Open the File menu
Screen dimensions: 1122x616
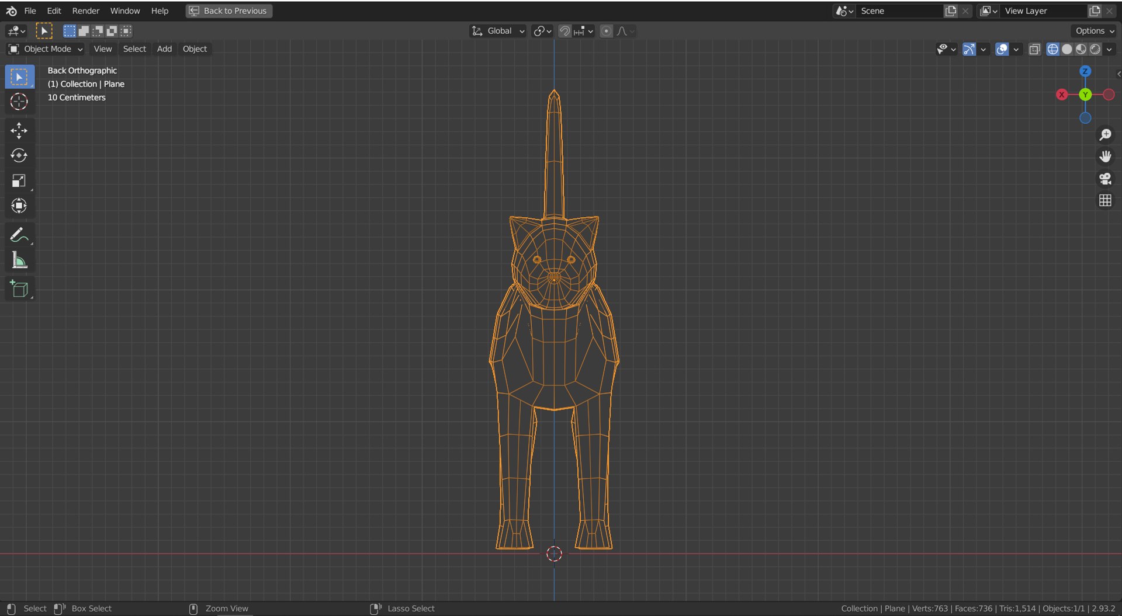click(x=30, y=11)
